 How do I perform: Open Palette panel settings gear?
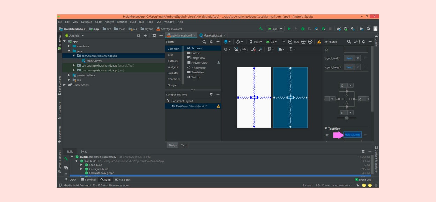211,42
